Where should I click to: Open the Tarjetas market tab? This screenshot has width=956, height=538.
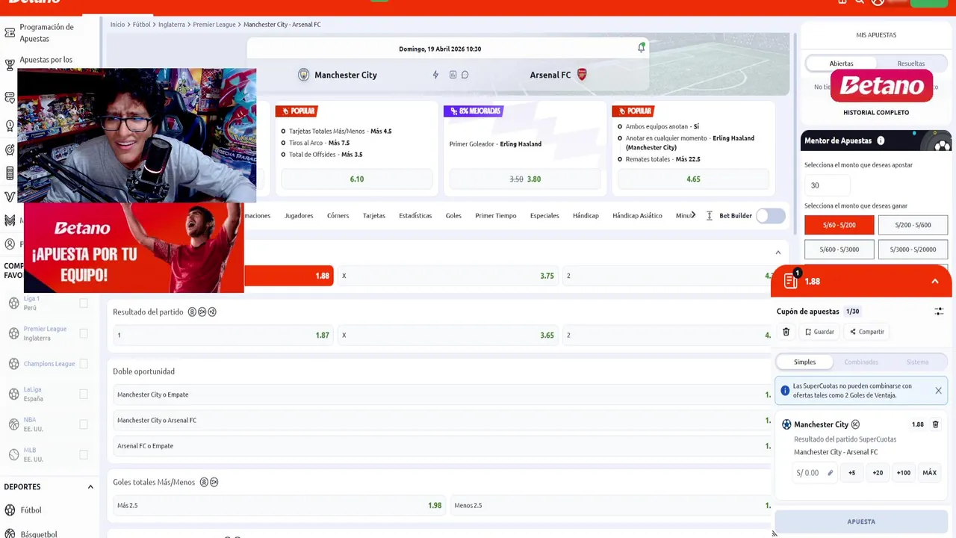[x=374, y=216]
